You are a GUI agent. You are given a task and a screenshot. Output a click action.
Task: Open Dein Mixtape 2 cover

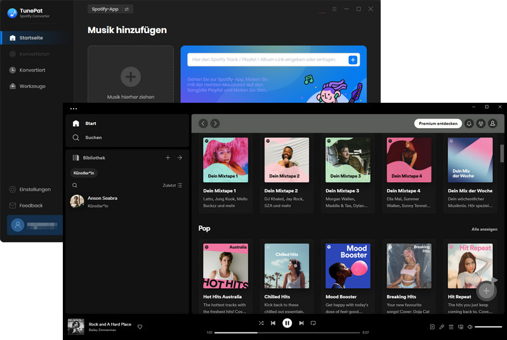287,160
